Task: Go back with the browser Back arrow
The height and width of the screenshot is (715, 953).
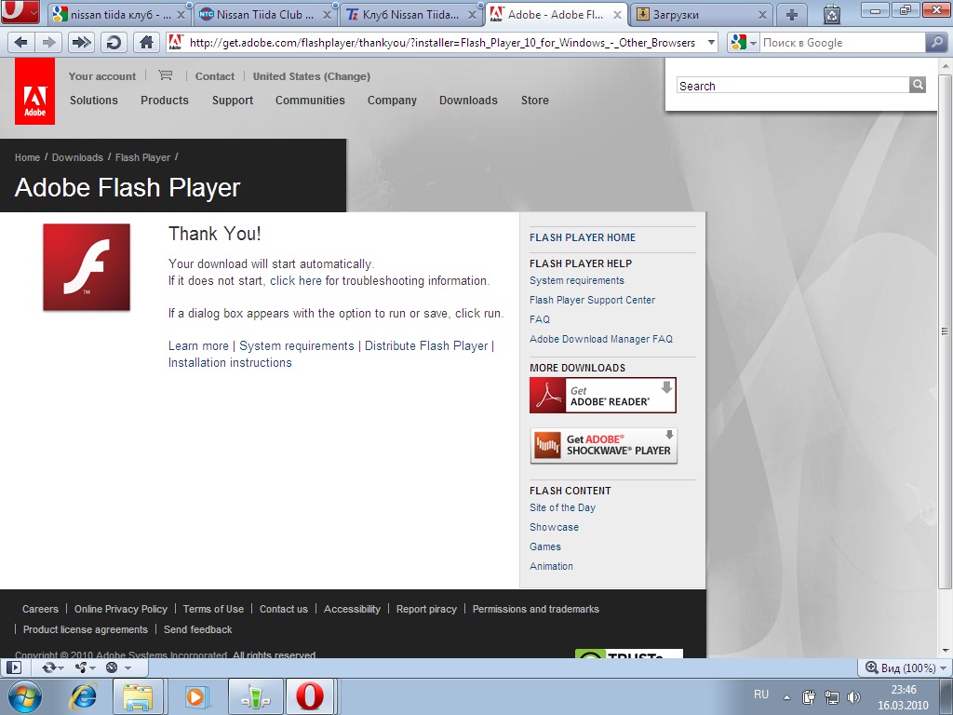Action: (20, 42)
